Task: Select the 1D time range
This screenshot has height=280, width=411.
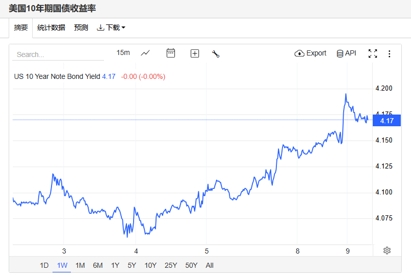Action: pyautogui.click(x=44, y=265)
